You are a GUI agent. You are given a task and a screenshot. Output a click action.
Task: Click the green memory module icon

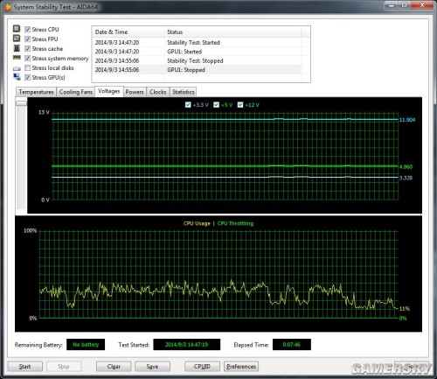point(17,58)
